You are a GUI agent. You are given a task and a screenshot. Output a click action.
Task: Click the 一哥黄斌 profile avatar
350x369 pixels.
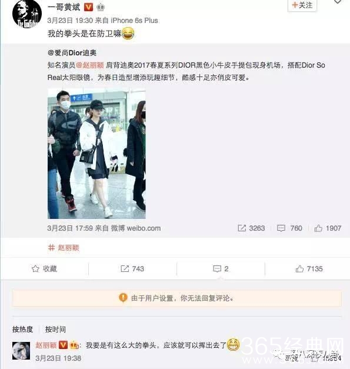[x=26, y=13]
